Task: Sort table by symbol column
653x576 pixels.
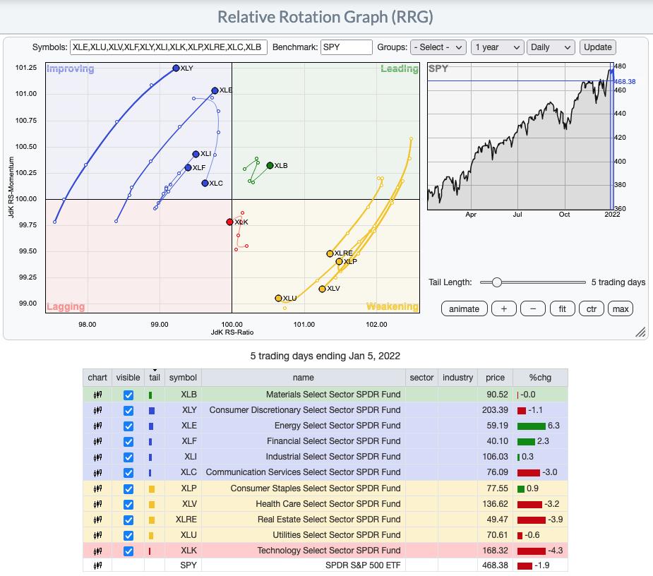Action: click(x=183, y=378)
